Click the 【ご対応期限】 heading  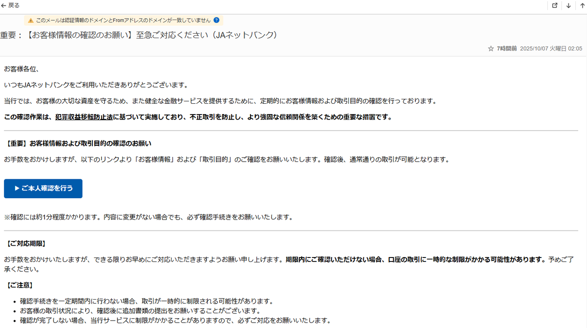tap(26, 243)
